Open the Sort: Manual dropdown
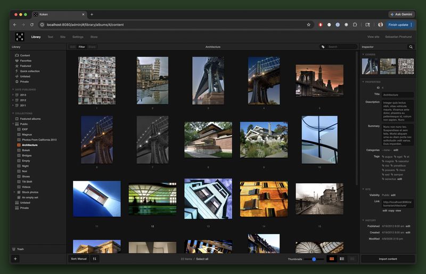The height and width of the screenshot is (274, 426). 79,259
